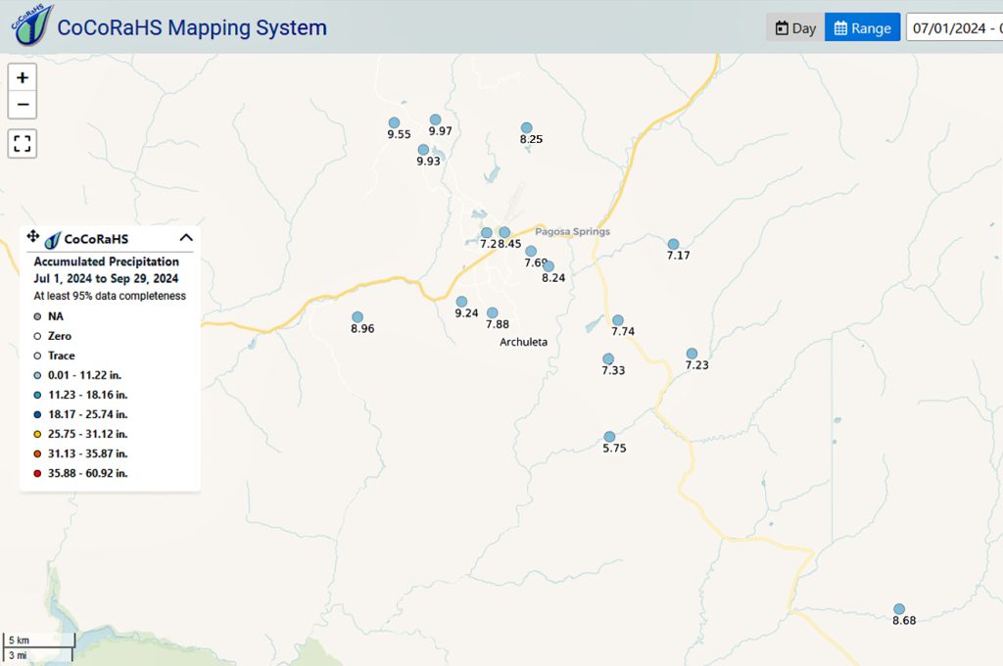
Task: Click the 31.13 - 35.87 in. legend entry
Action: click(x=80, y=453)
